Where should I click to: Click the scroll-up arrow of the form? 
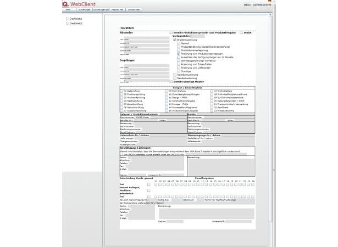270,15
